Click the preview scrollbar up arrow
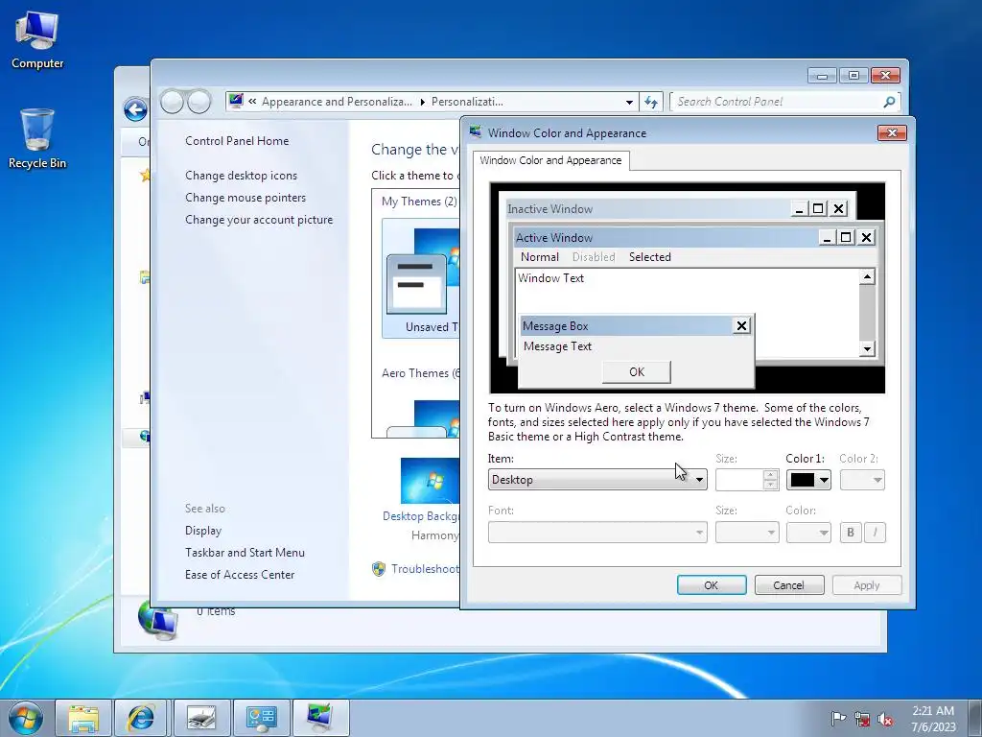 [867, 276]
